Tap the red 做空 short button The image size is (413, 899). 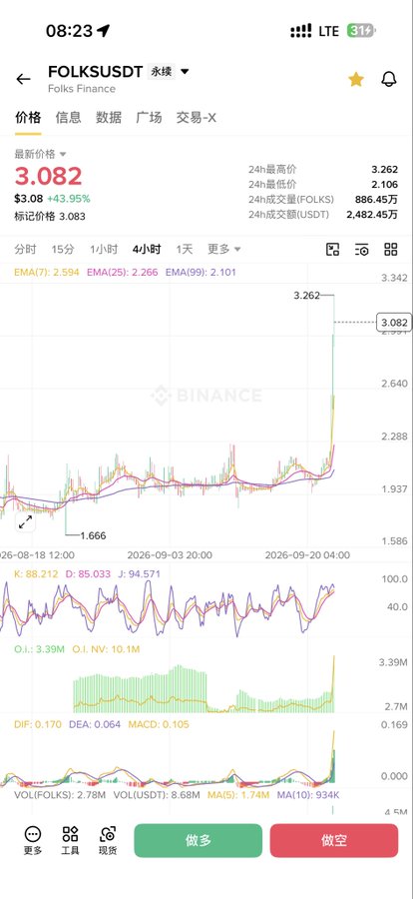pyautogui.click(x=334, y=840)
